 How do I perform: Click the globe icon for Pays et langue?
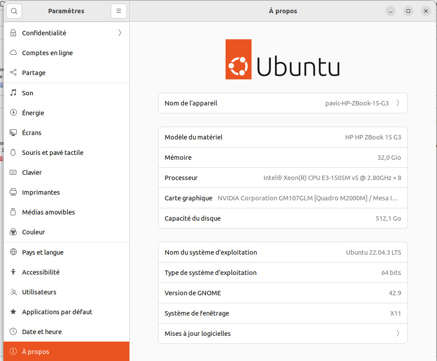13,252
